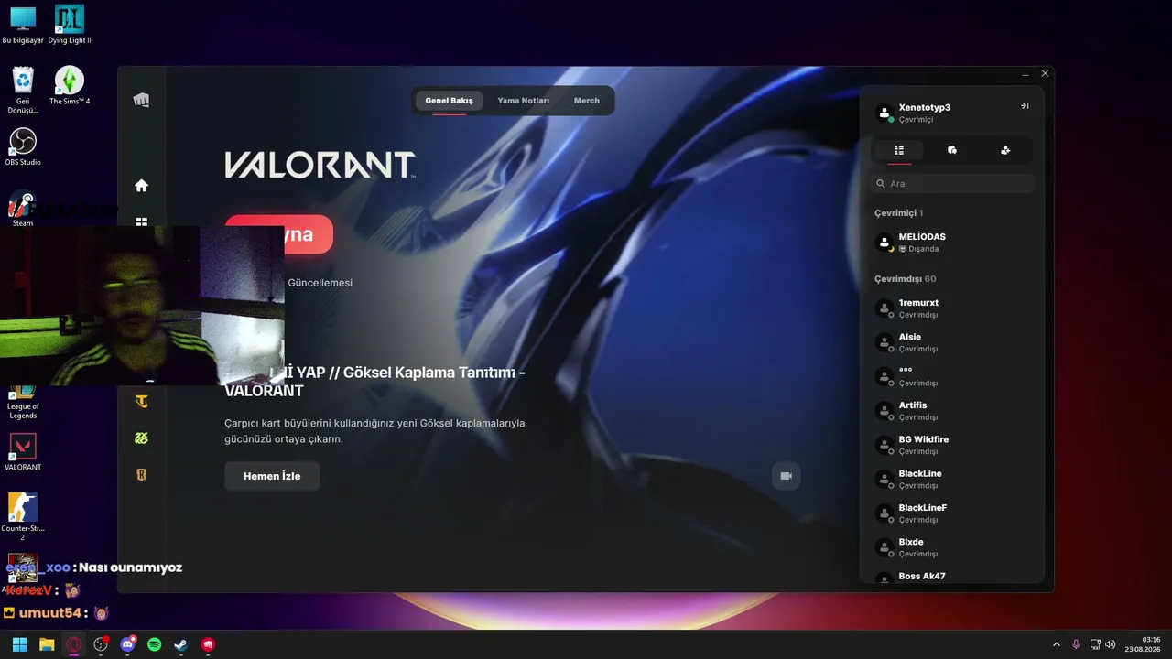Focus the Ara friend search field

pos(952,184)
